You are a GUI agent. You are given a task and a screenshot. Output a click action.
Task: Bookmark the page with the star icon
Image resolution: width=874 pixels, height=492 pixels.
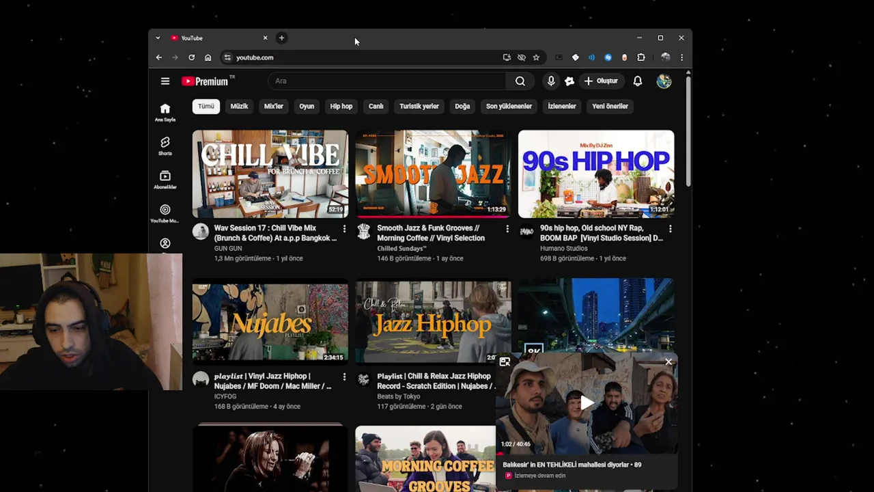536,57
